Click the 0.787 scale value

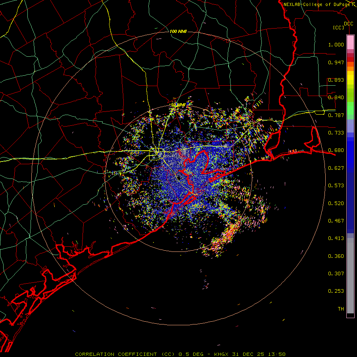(x=336, y=115)
